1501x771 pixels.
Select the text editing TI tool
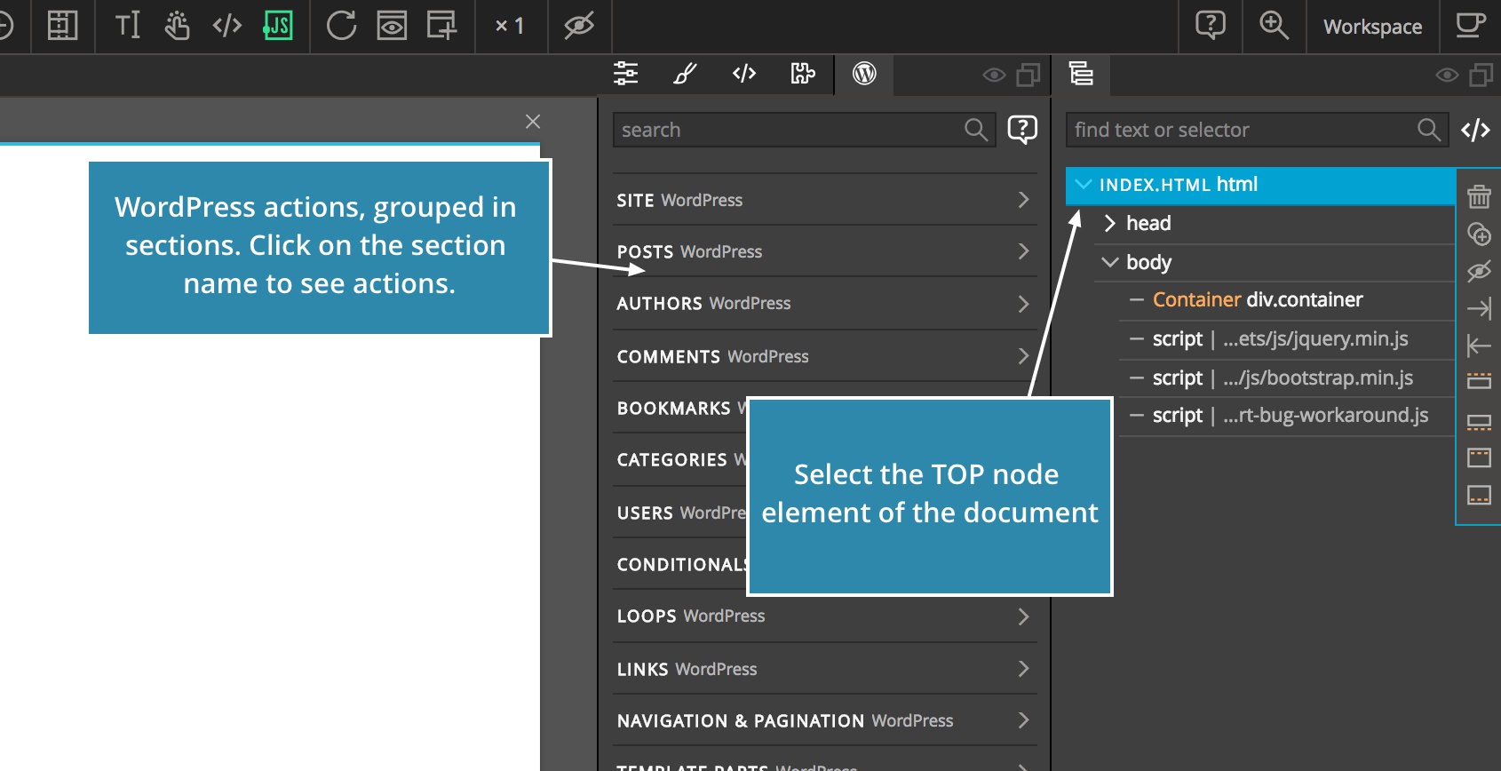click(127, 25)
